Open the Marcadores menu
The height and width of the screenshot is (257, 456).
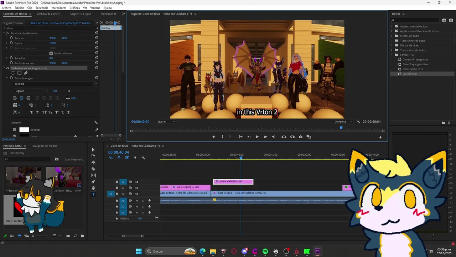coord(59,7)
